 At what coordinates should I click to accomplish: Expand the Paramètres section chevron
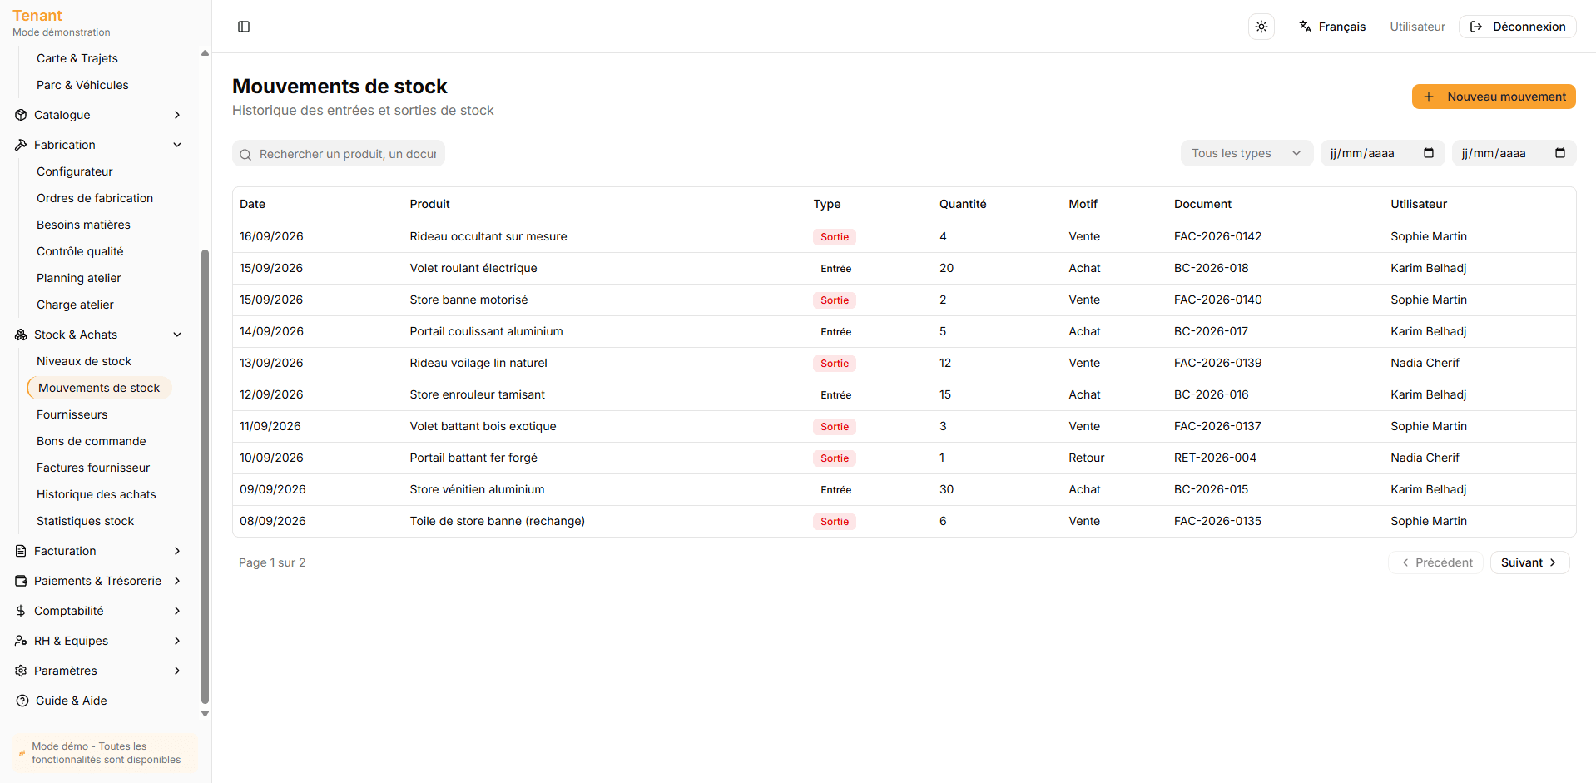point(177,671)
